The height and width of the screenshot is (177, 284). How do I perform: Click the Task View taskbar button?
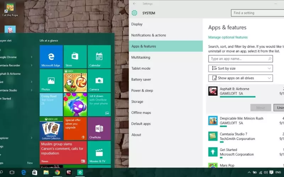click(12, 172)
